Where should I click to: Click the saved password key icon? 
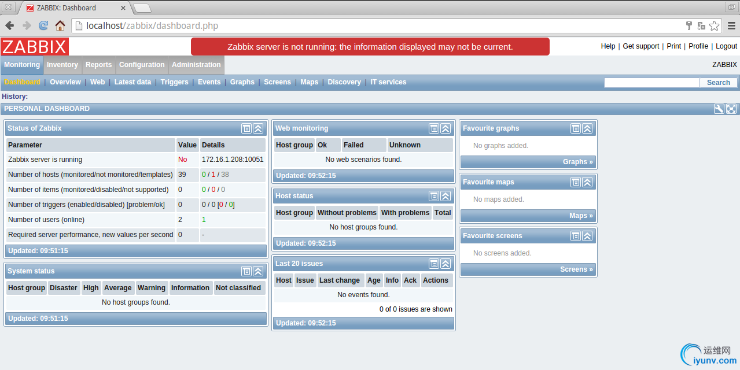tap(689, 25)
